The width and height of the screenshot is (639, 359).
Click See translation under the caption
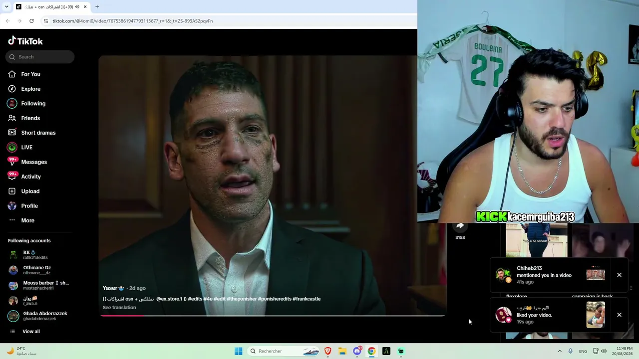click(119, 307)
